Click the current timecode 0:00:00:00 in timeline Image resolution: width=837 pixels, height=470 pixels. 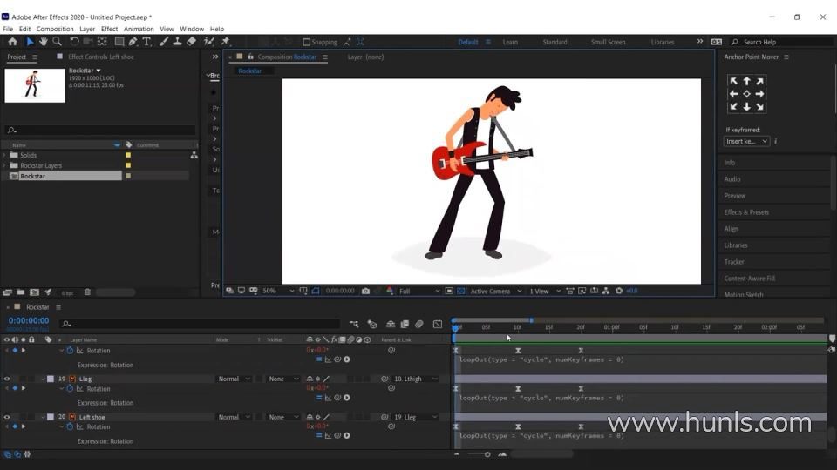click(x=28, y=321)
